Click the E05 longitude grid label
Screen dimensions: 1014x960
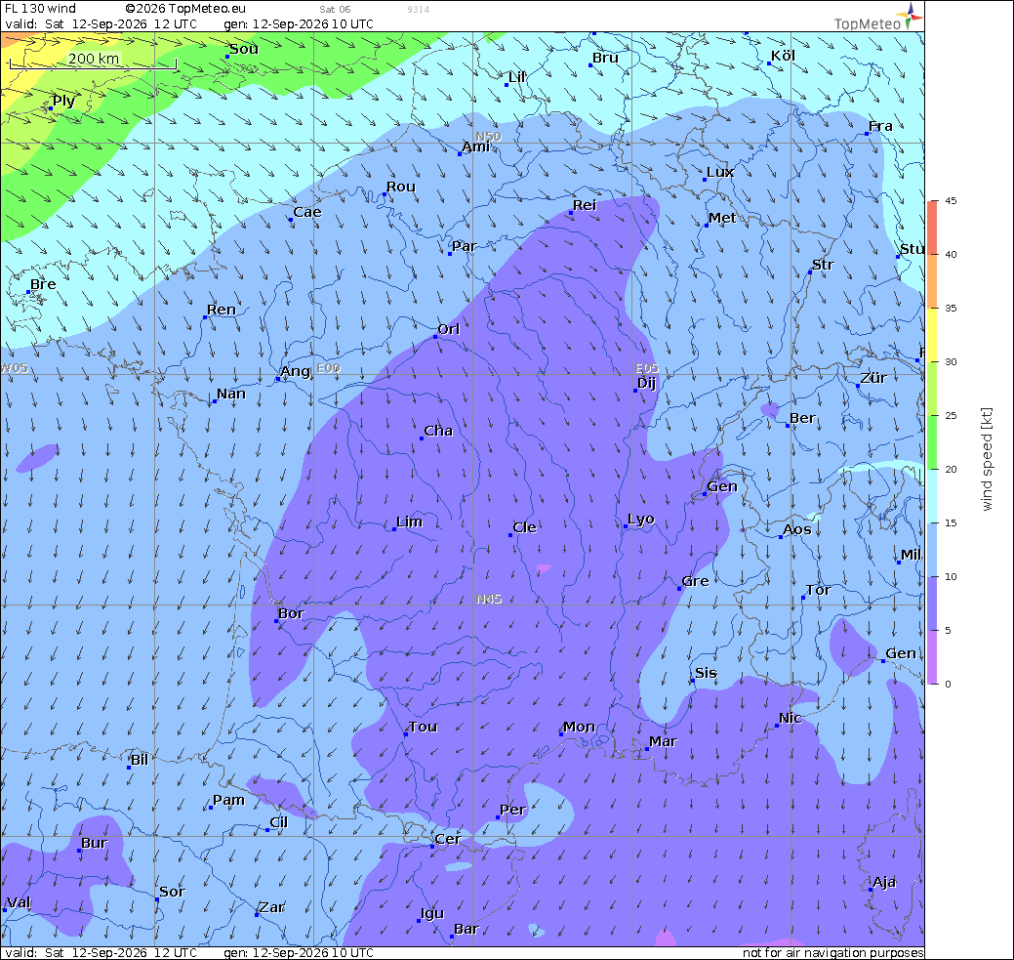click(x=647, y=367)
